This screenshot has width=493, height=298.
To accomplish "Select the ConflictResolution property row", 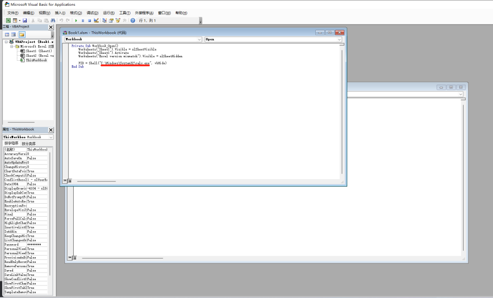I will point(26,180).
